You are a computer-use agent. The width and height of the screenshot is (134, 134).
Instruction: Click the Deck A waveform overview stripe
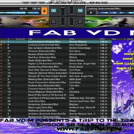20,13
